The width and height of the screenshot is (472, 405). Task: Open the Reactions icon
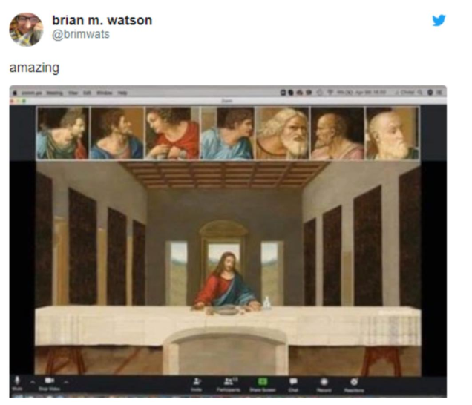(x=354, y=381)
